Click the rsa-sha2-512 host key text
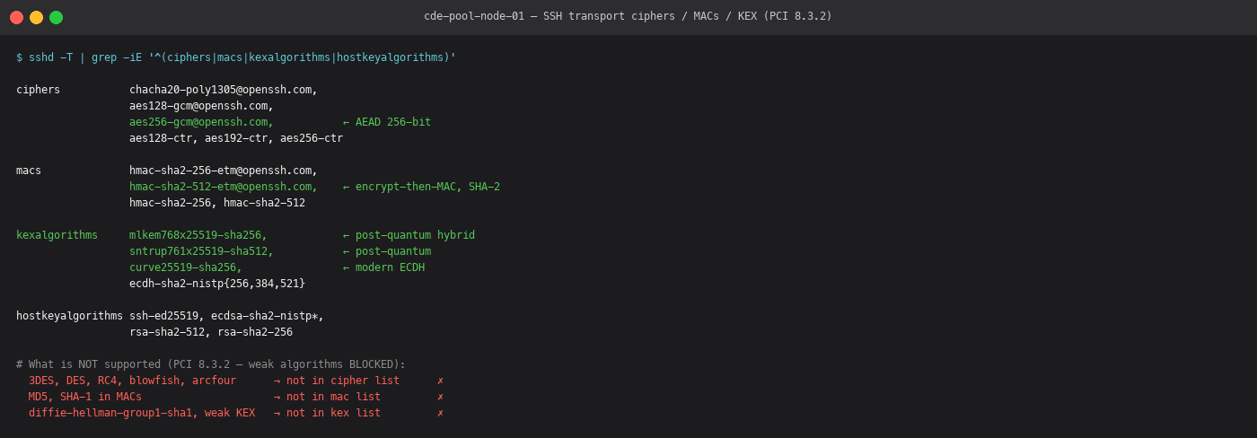Viewport: 1257px width, 438px height. coord(167,332)
